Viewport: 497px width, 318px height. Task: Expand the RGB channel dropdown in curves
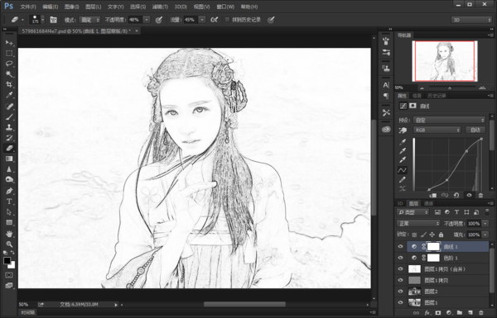click(x=437, y=130)
